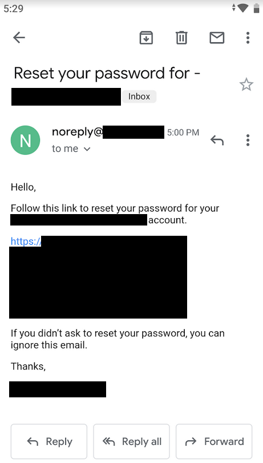Screen dimensions: 263x463
Task: Tap the Wi-Fi status icon
Action: click(x=242, y=8)
